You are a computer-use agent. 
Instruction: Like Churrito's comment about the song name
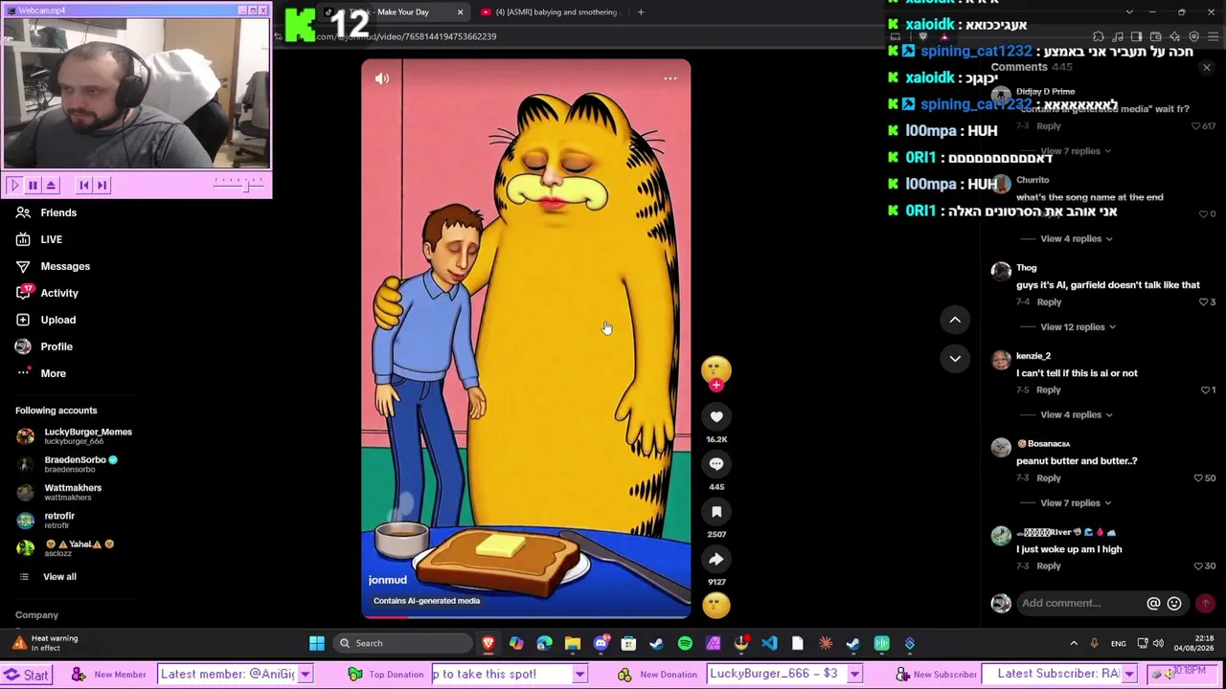tap(1204, 214)
